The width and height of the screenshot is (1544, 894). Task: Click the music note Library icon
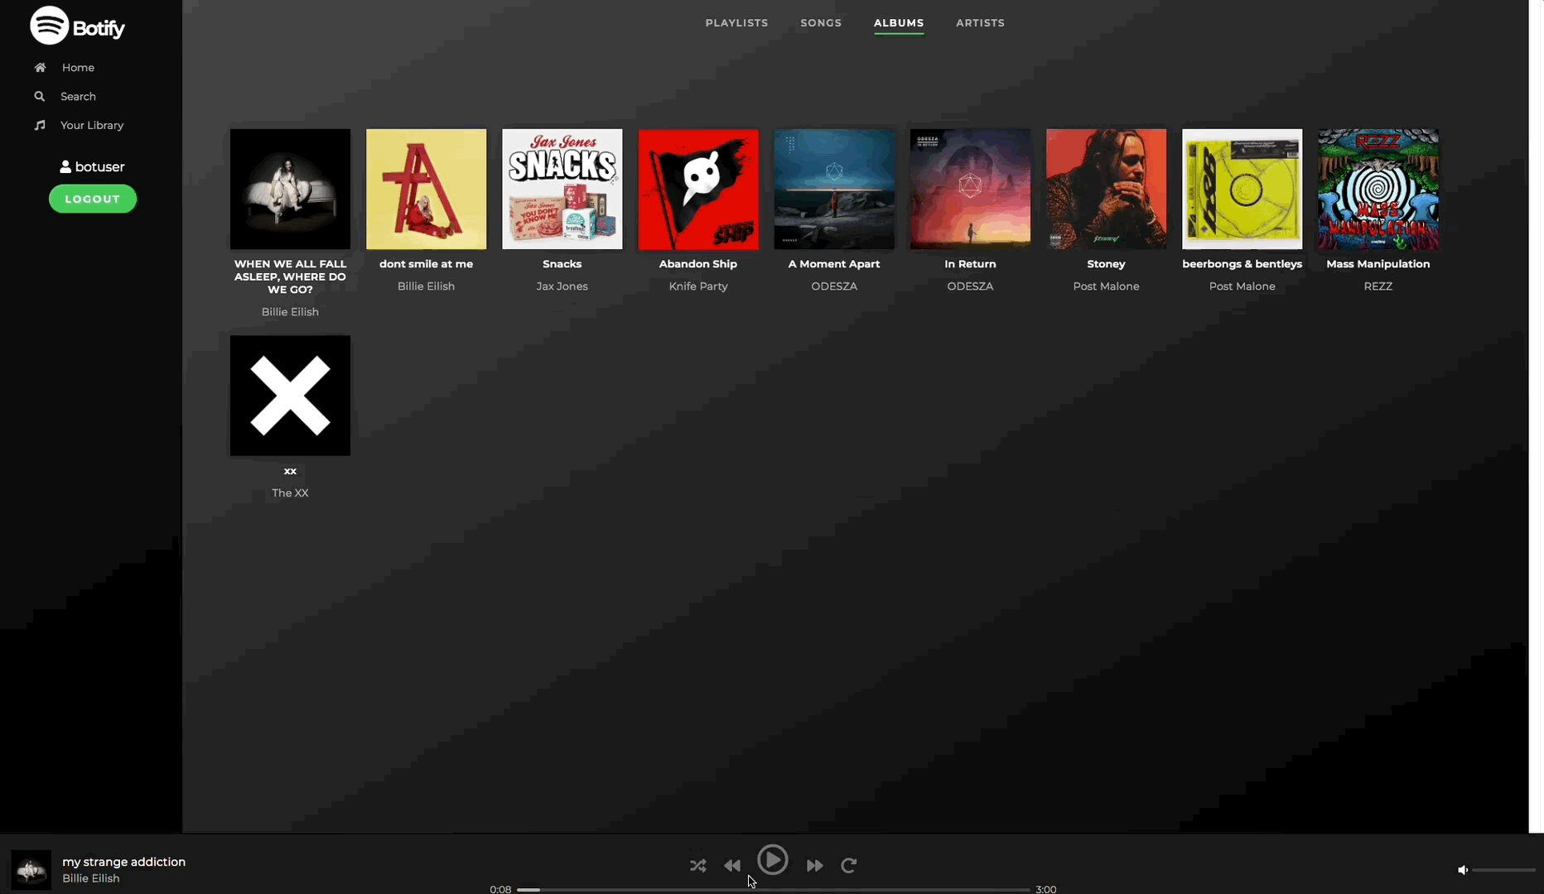[39, 126]
